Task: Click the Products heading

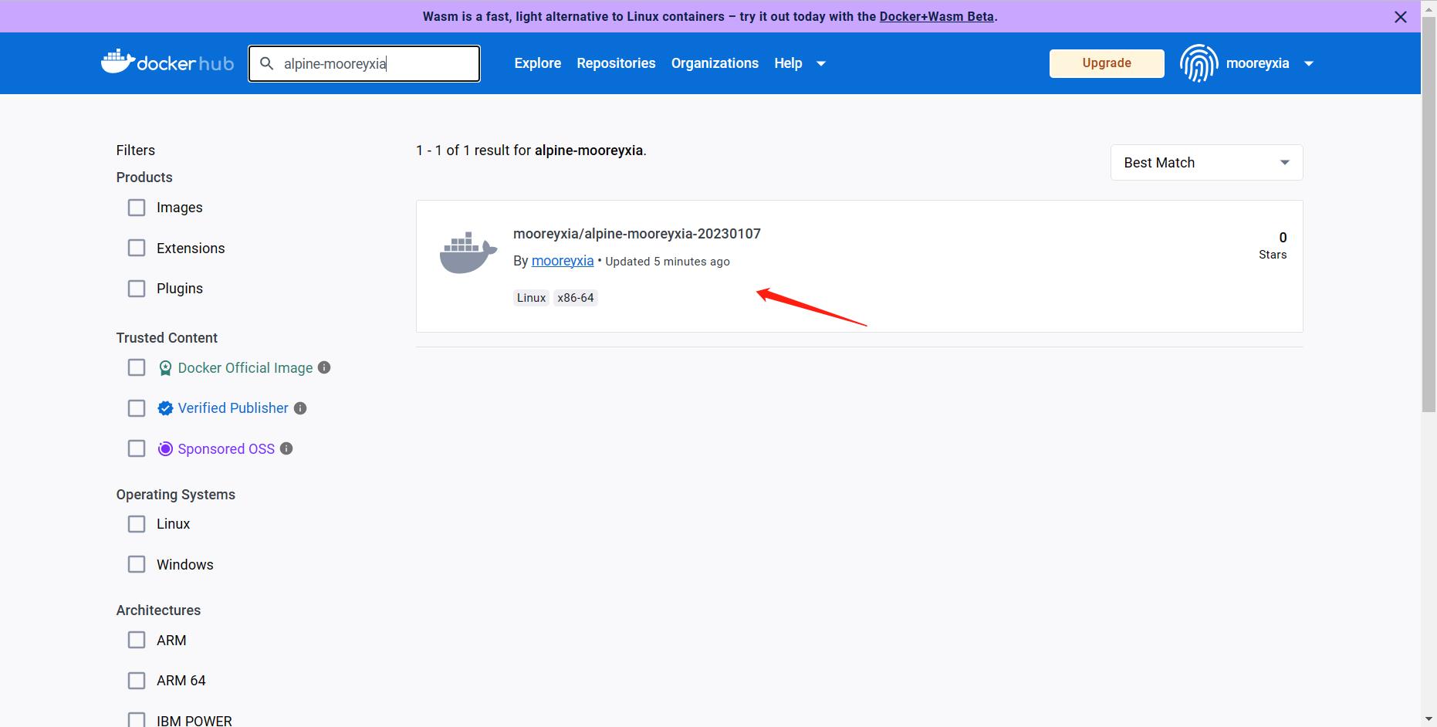Action: pyautogui.click(x=144, y=178)
